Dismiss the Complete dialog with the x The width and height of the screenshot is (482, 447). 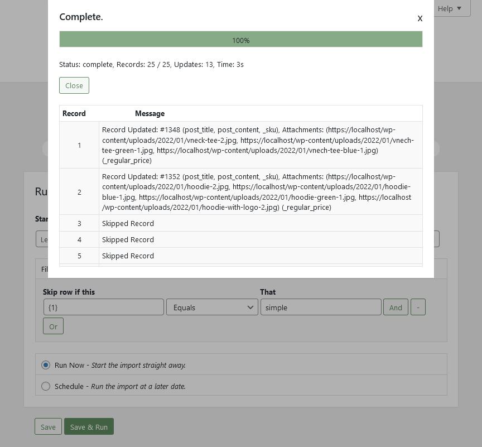420,18
